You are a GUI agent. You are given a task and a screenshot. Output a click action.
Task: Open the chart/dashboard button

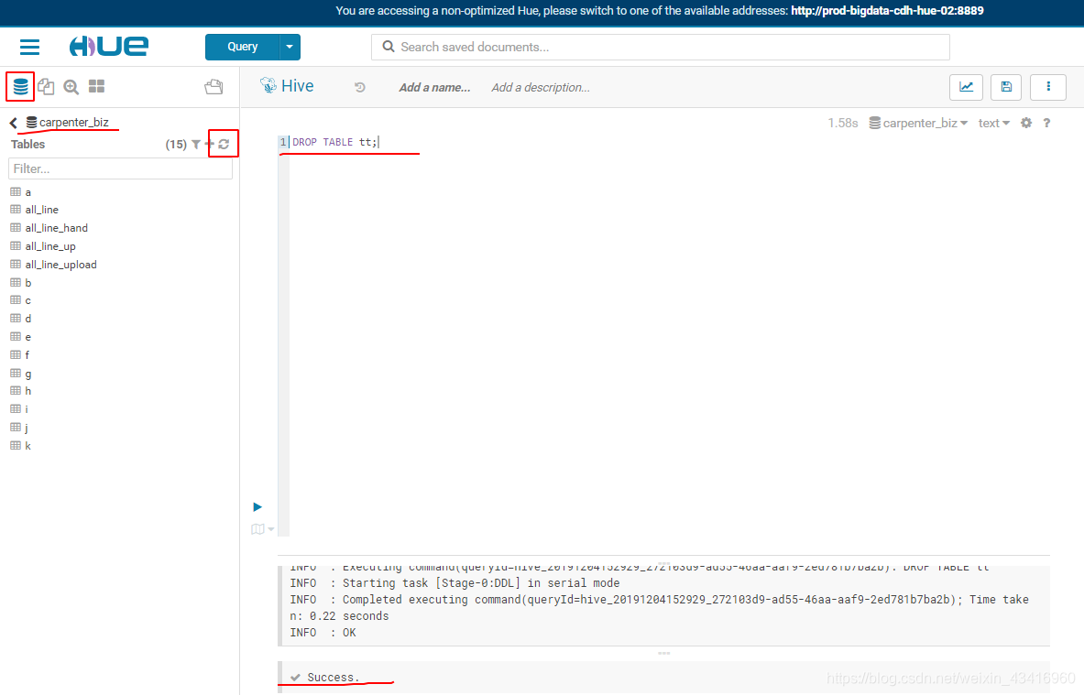click(966, 87)
